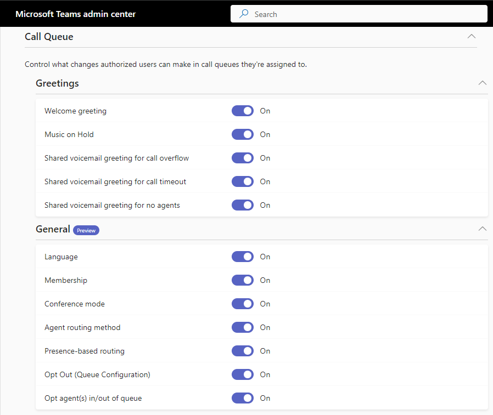Image resolution: width=493 pixels, height=415 pixels.
Task: Toggle Opt Out (Queue Configuration) setting
Action: [x=243, y=374]
